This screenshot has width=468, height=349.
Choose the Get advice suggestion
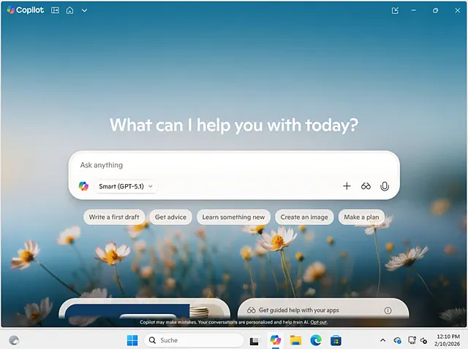point(171,217)
